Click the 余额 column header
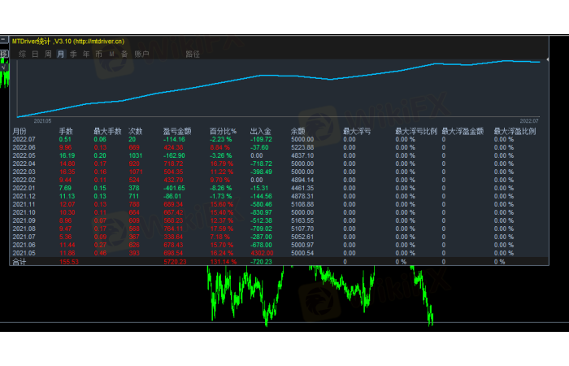 tap(298, 131)
